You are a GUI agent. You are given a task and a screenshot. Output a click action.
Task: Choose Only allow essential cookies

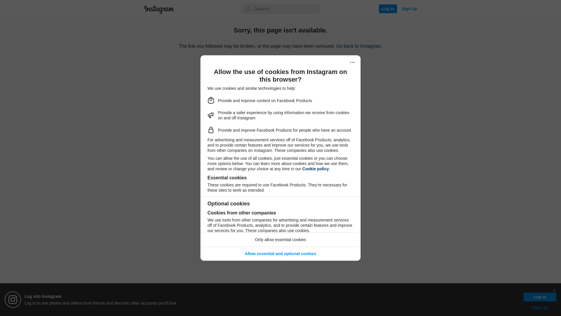click(x=280, y=240)
